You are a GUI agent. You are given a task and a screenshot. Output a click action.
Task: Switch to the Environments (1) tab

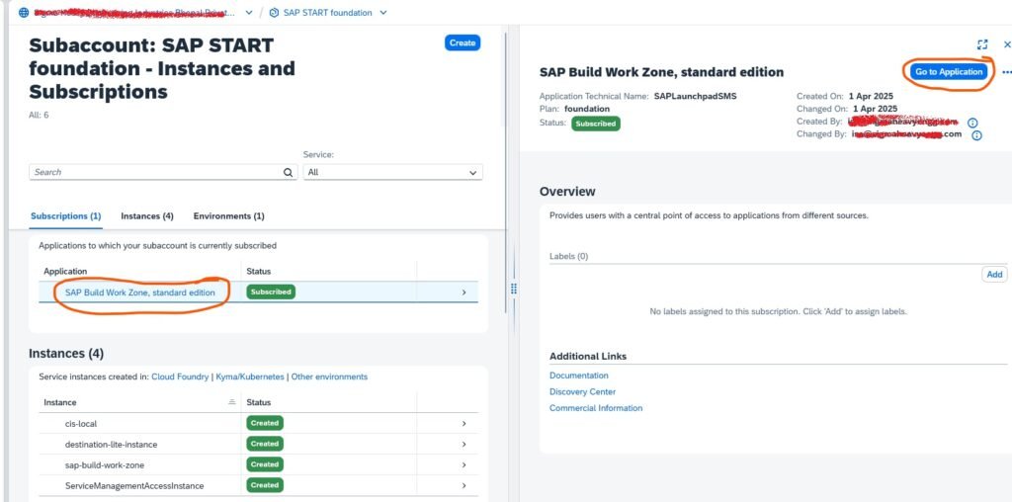coord(228,215)
